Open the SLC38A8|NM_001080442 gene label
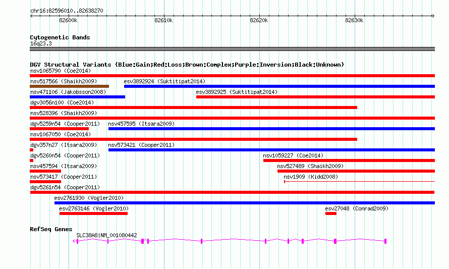The width and height of the screenshot is (449, 269). coord(106,235)
